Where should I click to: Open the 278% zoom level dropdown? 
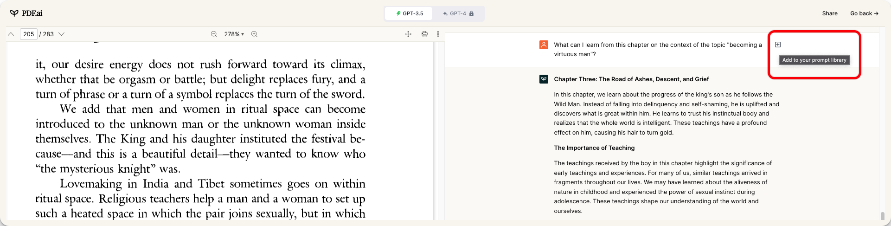(x=234, y=34)
